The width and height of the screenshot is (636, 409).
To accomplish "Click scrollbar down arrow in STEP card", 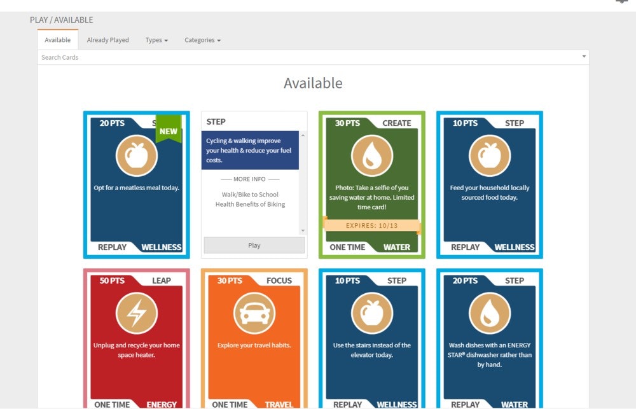I will tap(303, 230).
